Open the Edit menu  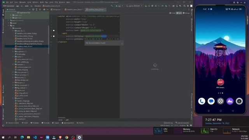(12, 2)
